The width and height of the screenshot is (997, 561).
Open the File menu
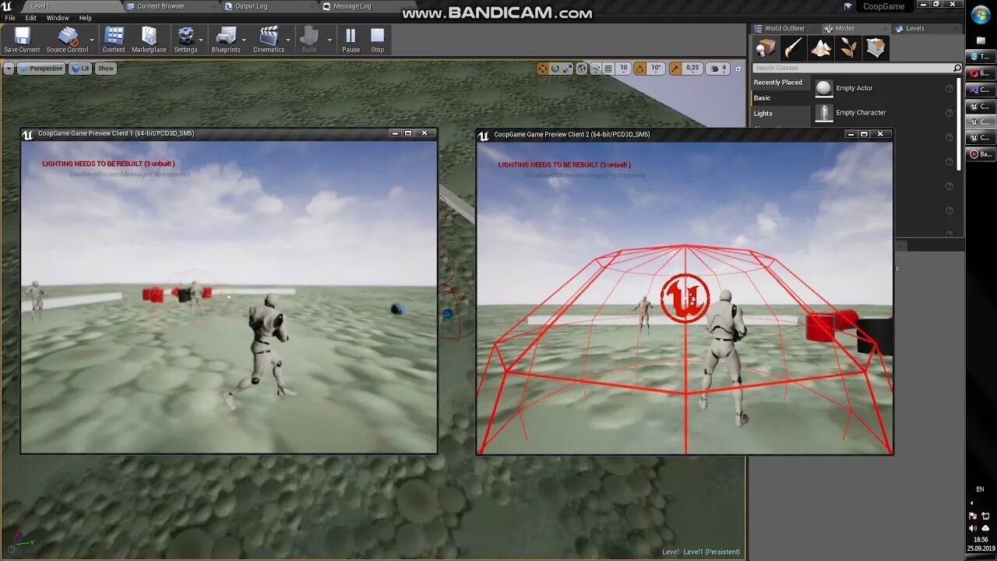(x=10, y=18)
